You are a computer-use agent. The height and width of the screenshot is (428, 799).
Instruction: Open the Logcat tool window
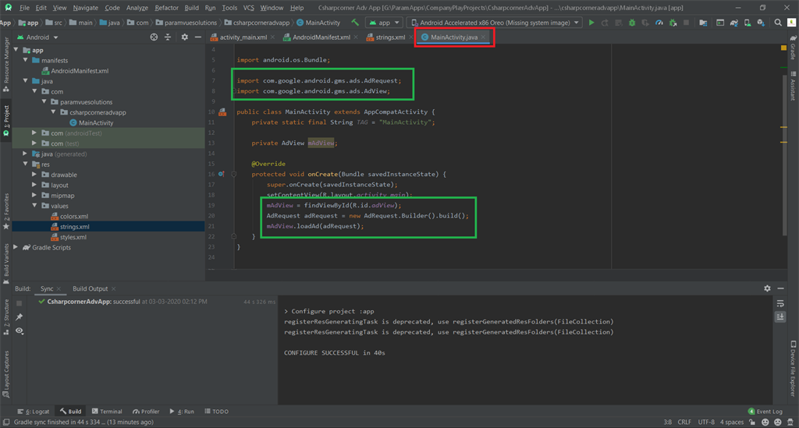(34, 411)
